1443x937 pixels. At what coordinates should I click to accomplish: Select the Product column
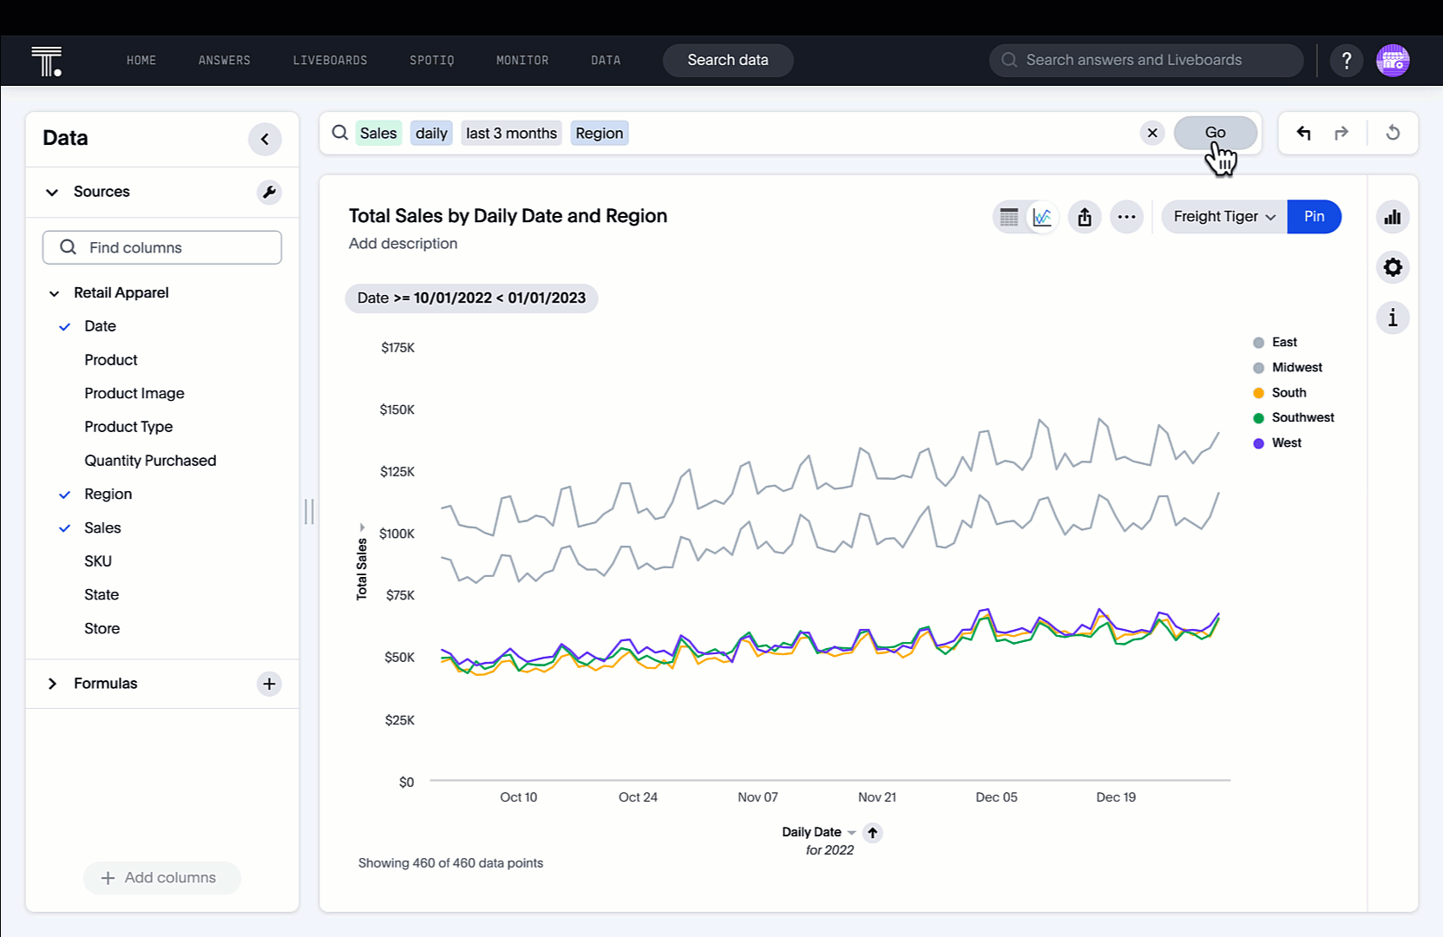click(x=110, y=360)
